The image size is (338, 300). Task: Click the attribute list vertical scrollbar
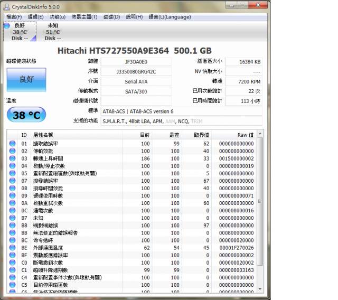(259, 211)
